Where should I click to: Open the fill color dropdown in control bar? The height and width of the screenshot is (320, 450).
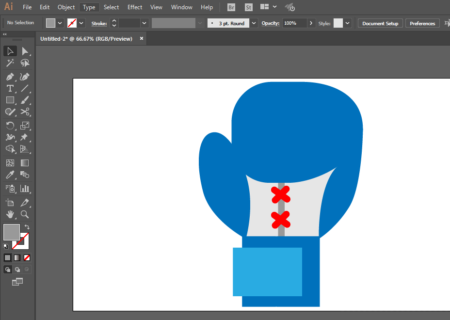[60, 23]
